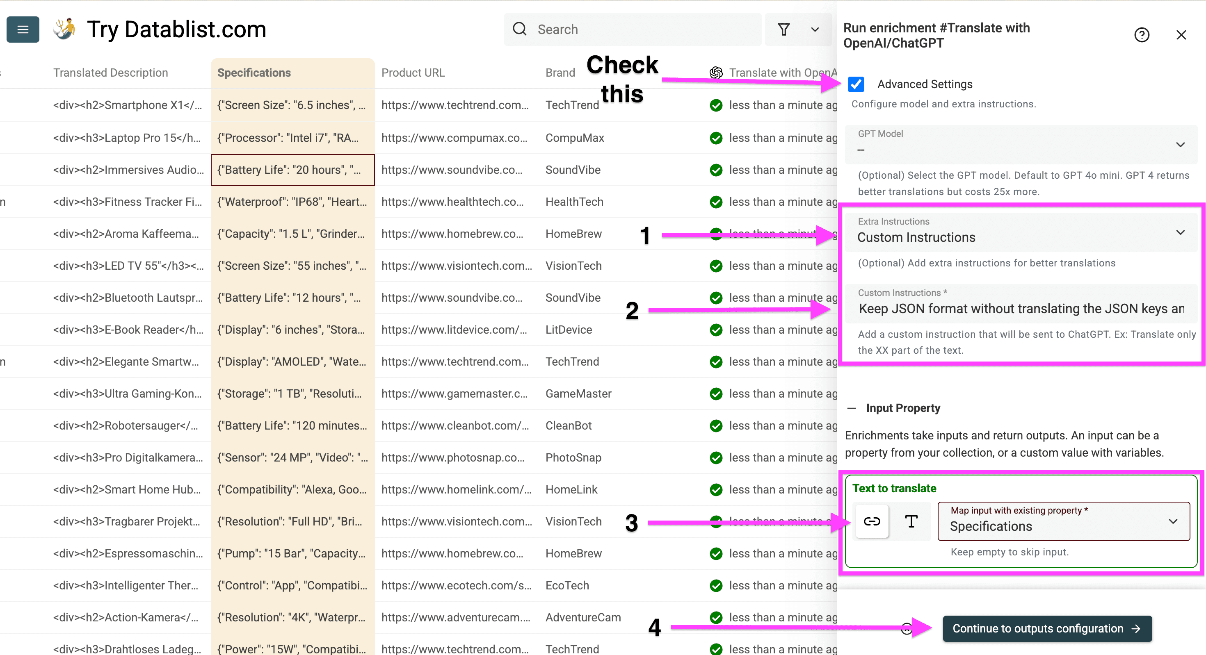Click the green status check on the TechTrend row
Viewport: 1206px width, 655px height.
(x=716, y=105)
